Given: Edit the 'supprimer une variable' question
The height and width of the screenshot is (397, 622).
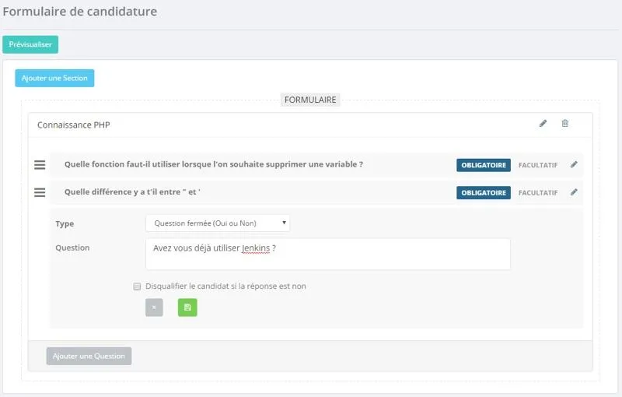Looking at the screenshot, I should pos(574,164).
